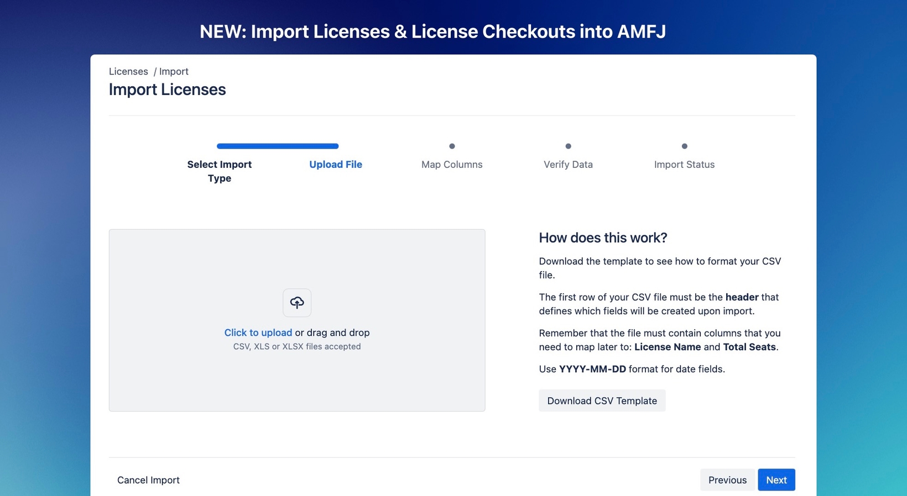Click the 'or drag and drop' text
The height and width of the screenshot is (496, 907).
[x=332, y=333]
